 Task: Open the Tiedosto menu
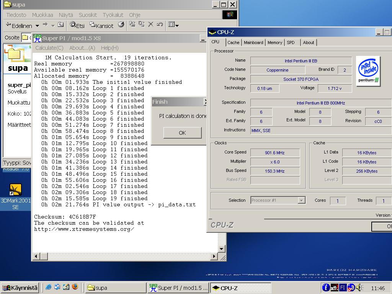tap(16, 15)
